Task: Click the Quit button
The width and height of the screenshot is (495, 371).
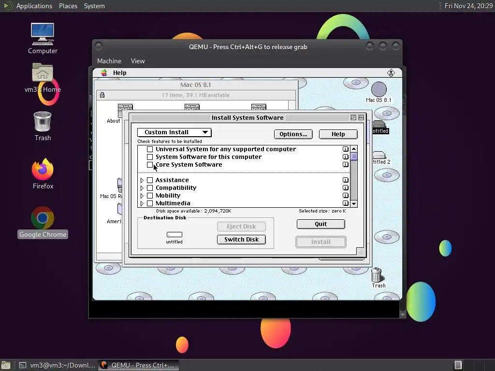Action: click(321, 224)
